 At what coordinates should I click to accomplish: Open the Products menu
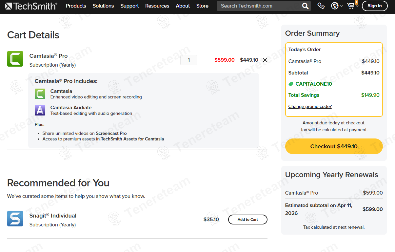76,6
